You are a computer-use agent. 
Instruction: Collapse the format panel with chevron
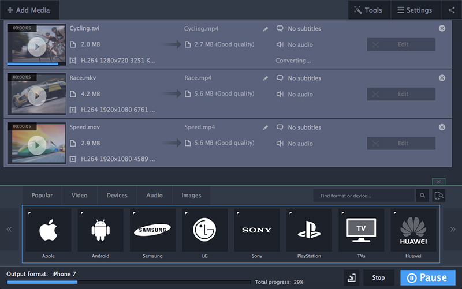(438, 181)
